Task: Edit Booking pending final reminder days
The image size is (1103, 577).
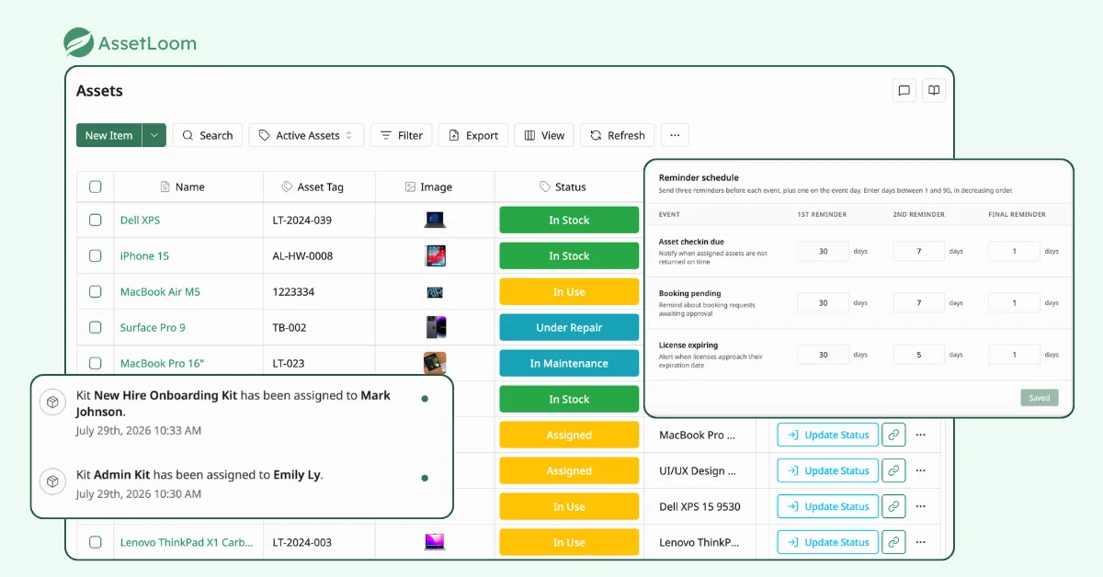Action: tap(1014, 302)
